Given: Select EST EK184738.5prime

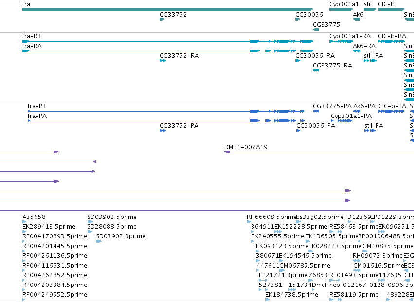Looking at the screenshot, I should 268,300.
